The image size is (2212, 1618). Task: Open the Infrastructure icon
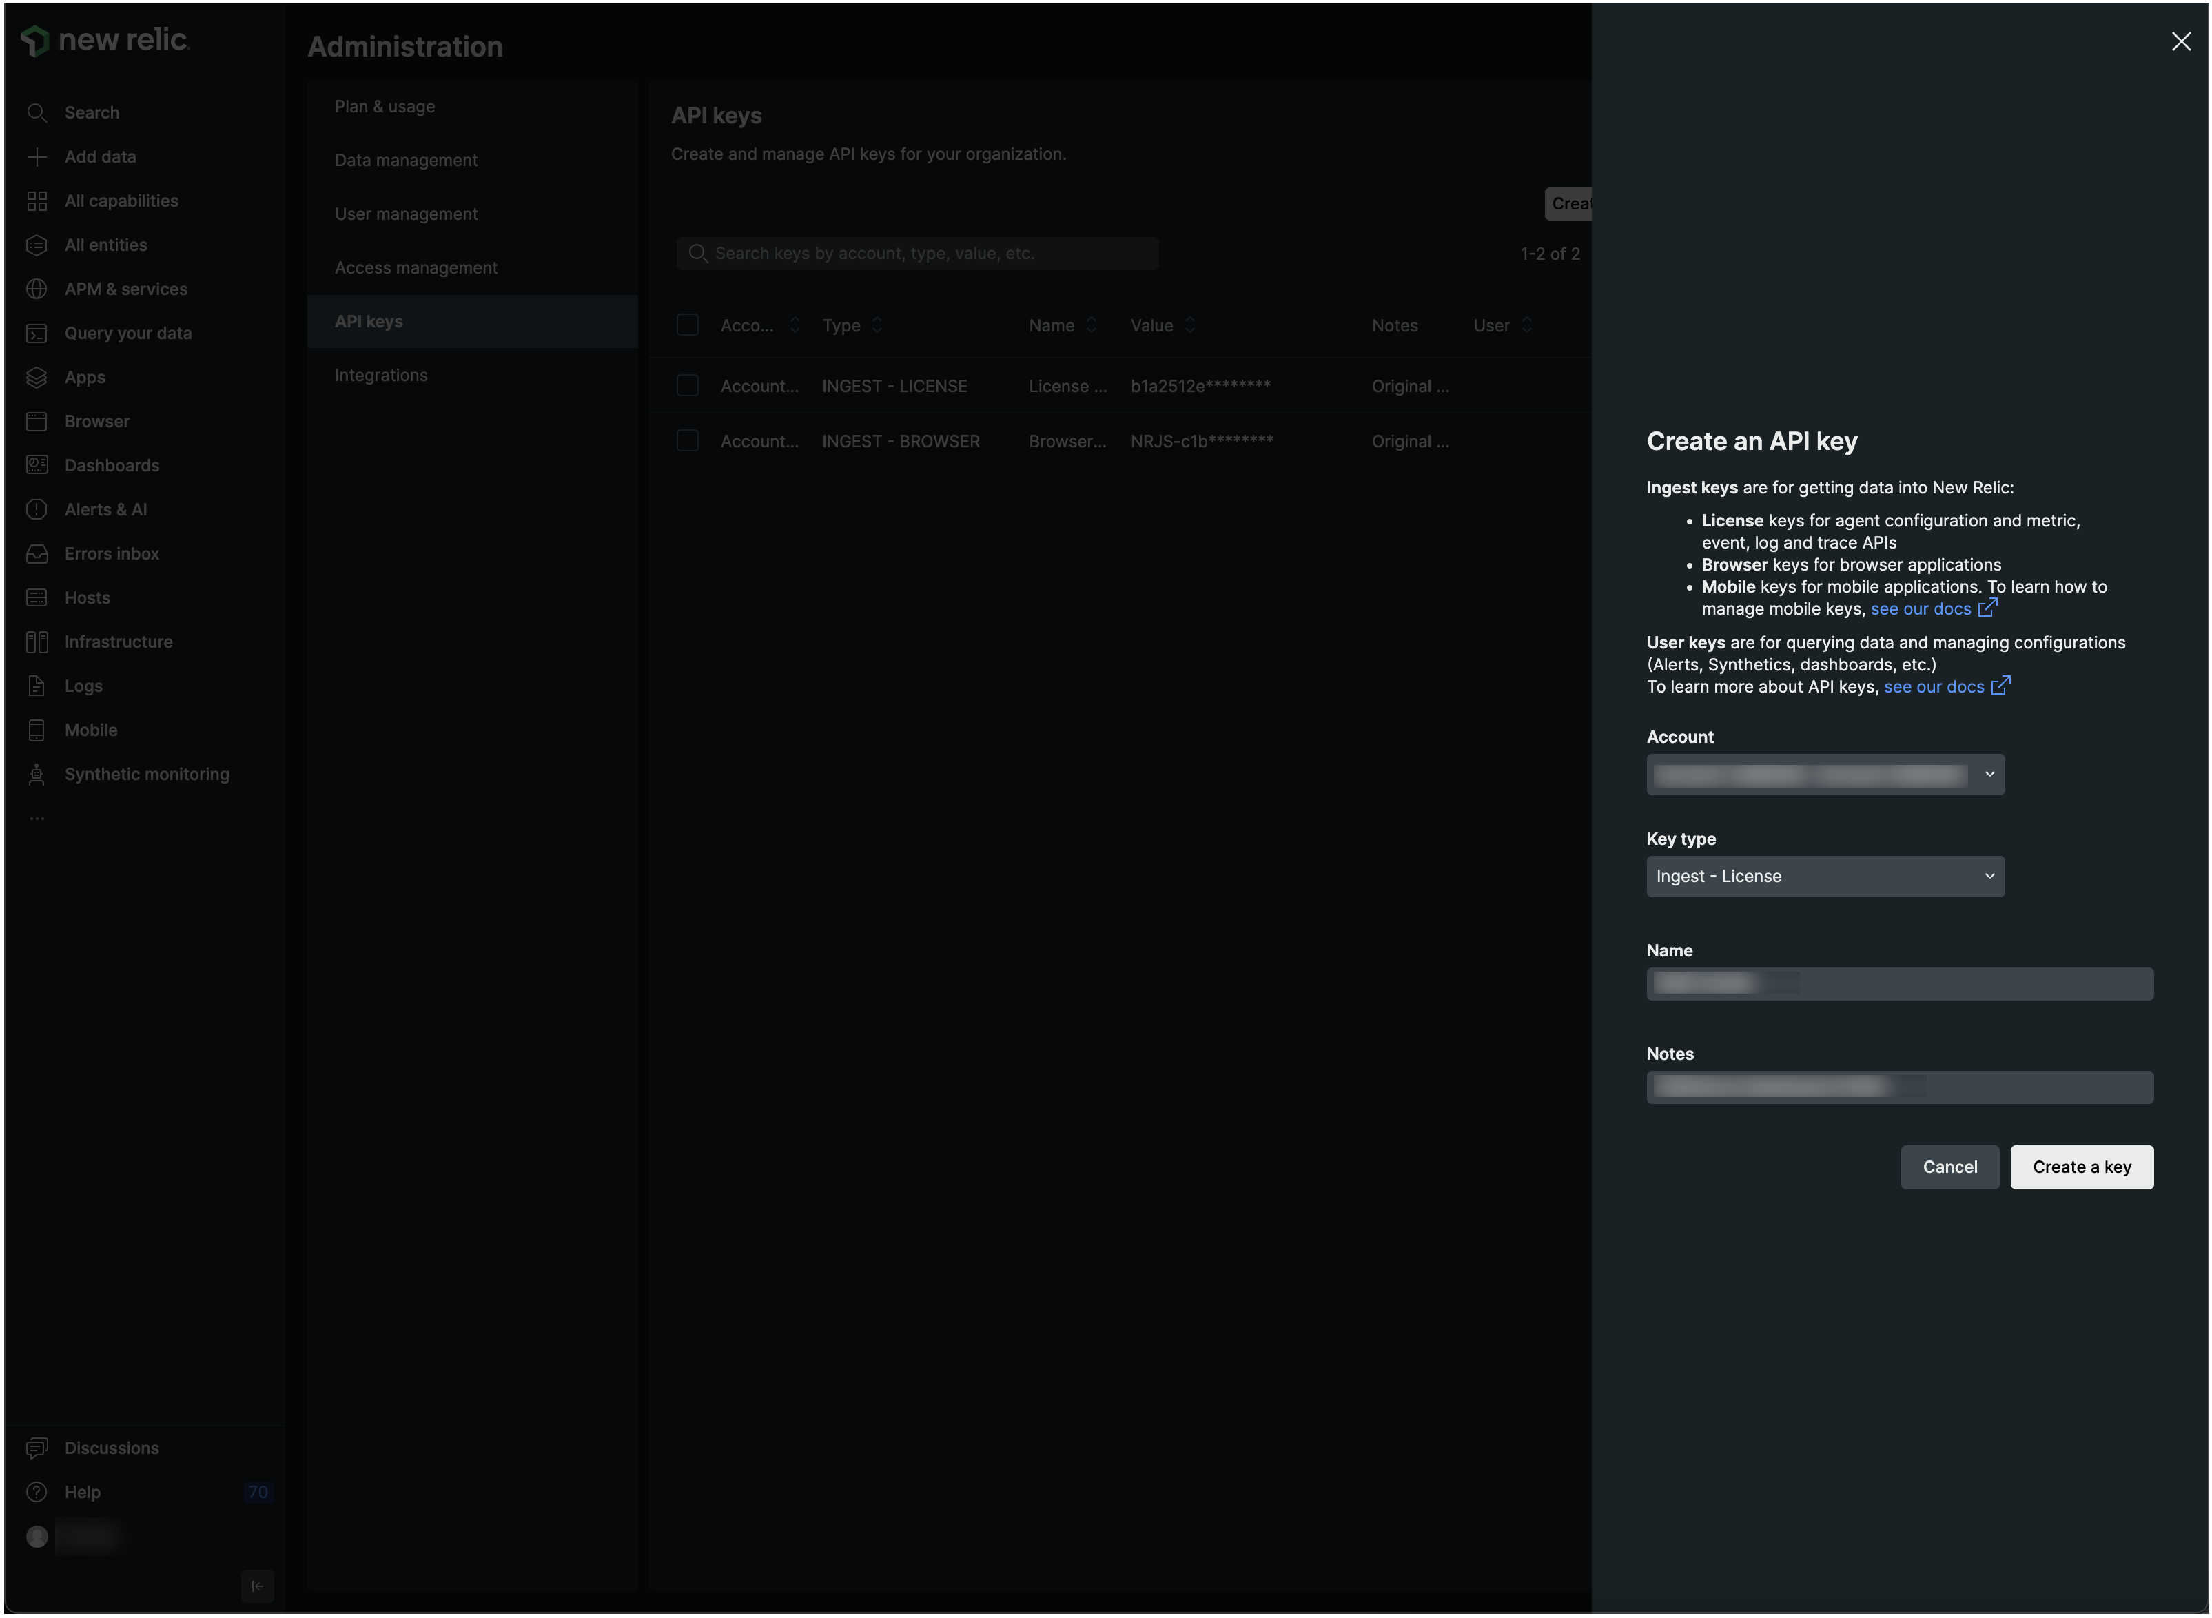(x=37, y=642)
